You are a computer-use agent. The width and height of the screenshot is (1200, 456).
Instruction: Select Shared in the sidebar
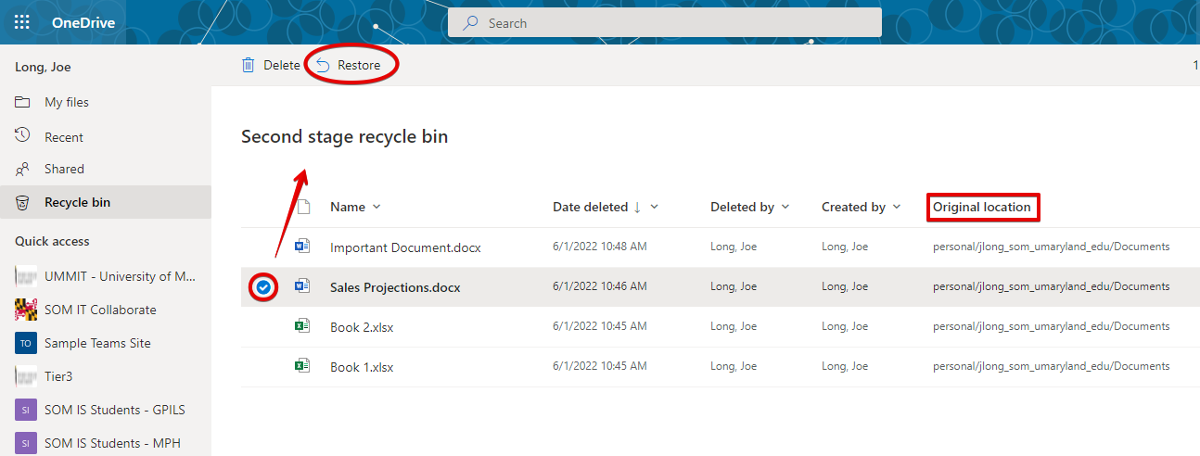tap(64, 169)
